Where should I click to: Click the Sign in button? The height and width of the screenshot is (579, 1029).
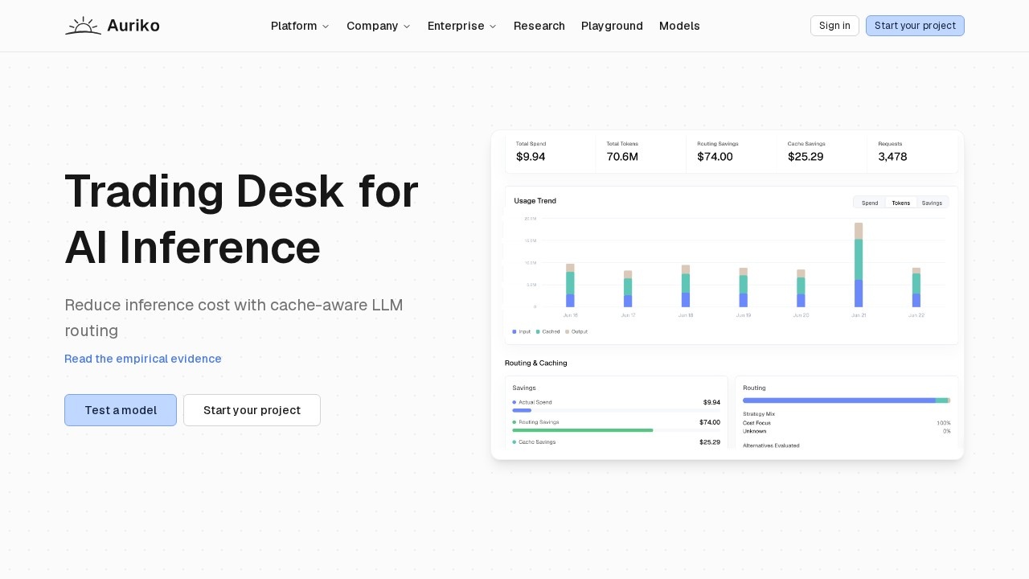pos(834,26)
